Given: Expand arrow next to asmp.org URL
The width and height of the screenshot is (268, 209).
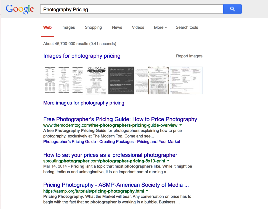Looking at the screenshot, I should (147, 191).
